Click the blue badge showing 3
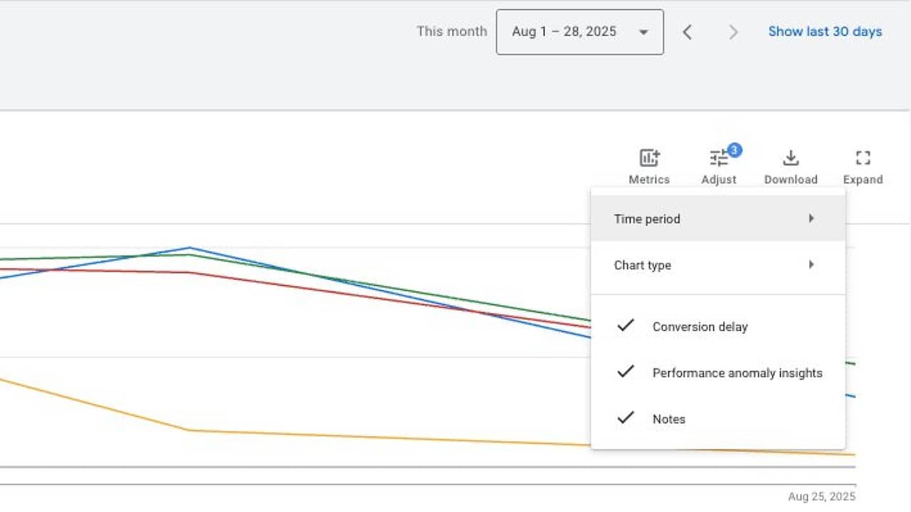The image size is (911, 512). [734, 149]
